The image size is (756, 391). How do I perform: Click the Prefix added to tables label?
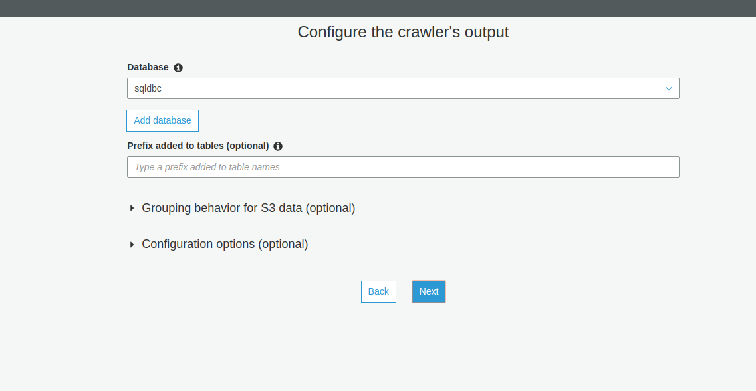(x=197, y=146)
